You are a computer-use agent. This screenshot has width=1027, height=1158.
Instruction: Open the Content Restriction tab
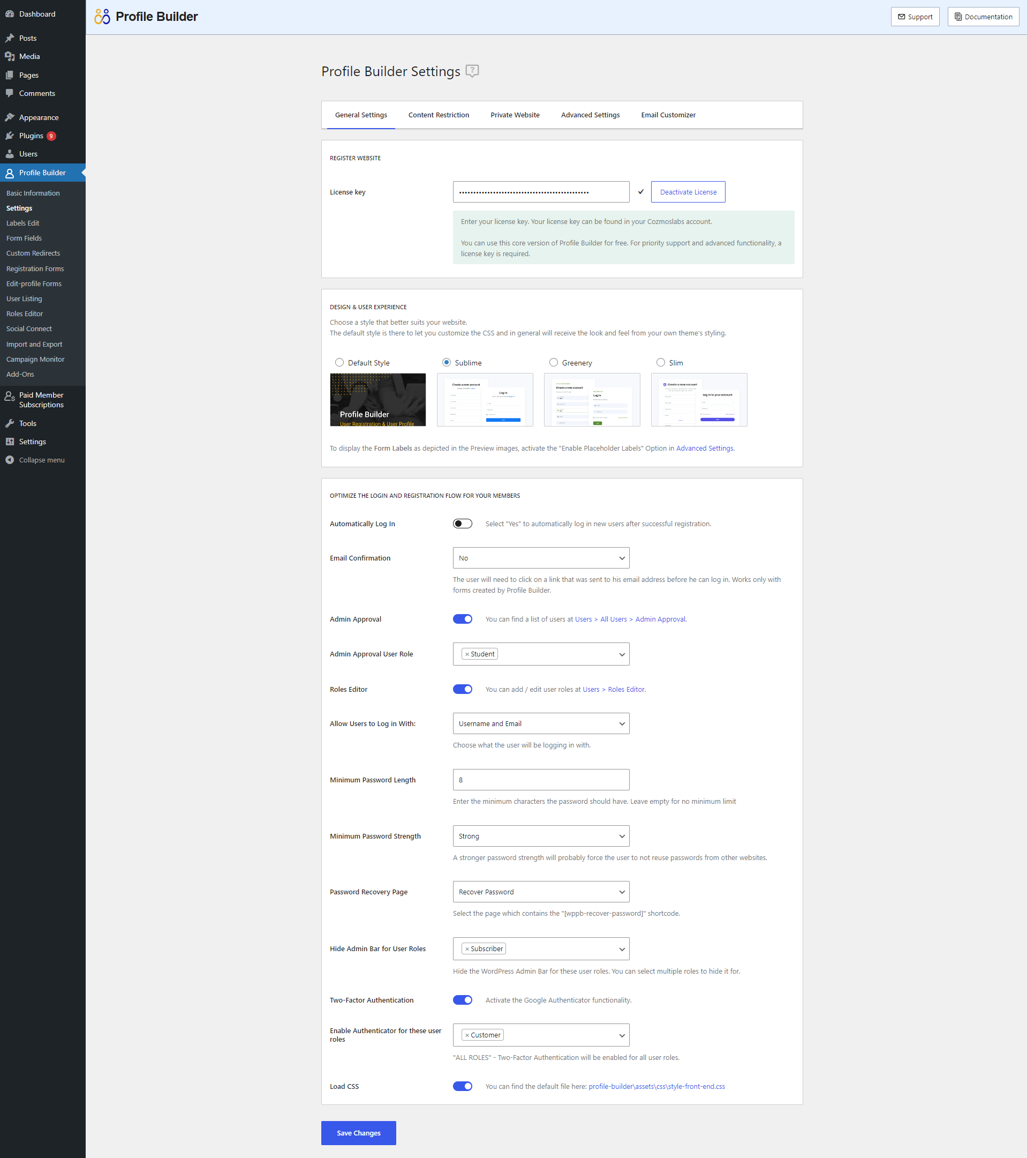439,115
